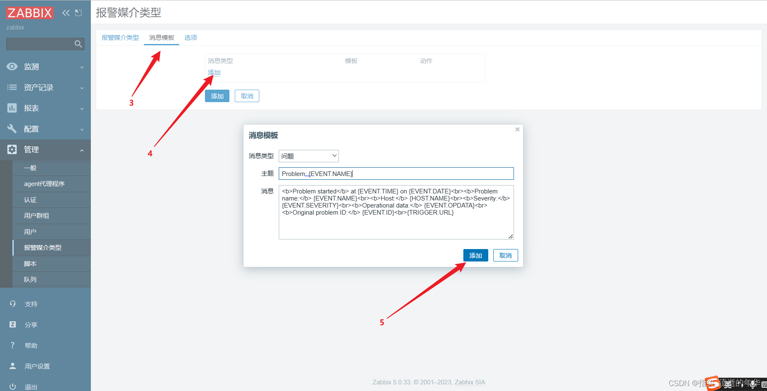Click the Support headset icon
Screen dimensions: 767x391
pyautogui.click(x=13, y=304)
